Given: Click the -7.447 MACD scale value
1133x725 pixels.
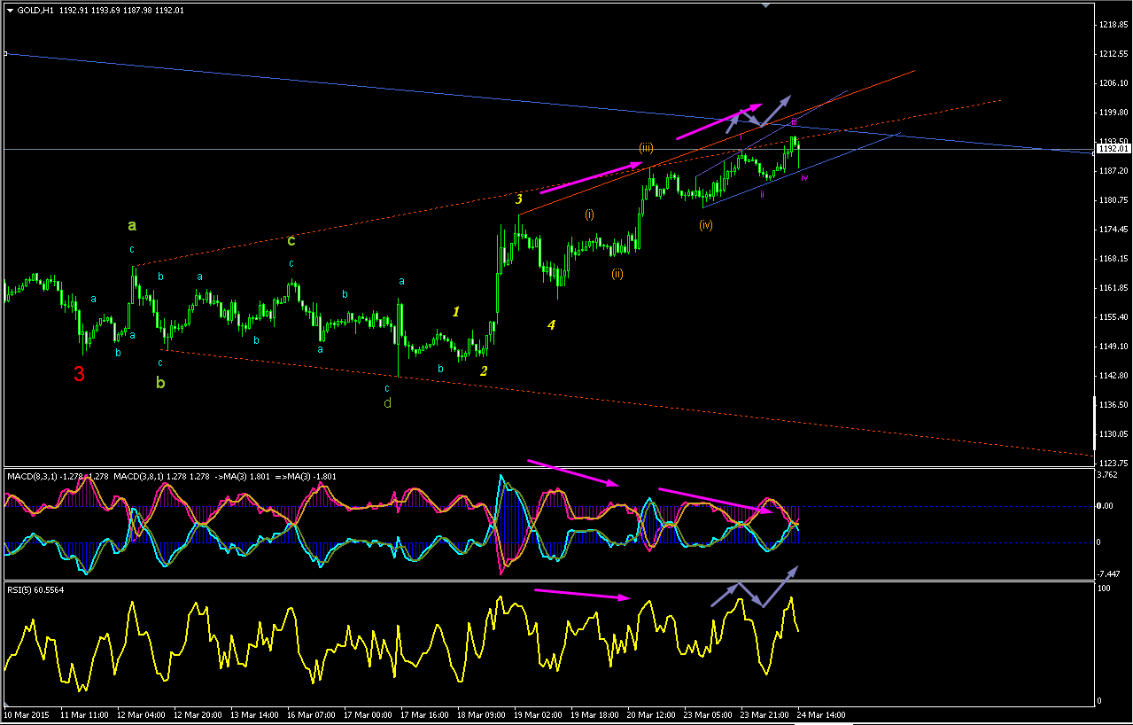Looking at the screenshot, I should [x=1108, y=573].
